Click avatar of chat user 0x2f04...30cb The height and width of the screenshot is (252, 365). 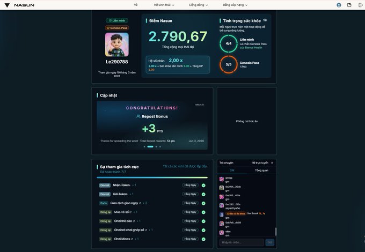[222, 188]
